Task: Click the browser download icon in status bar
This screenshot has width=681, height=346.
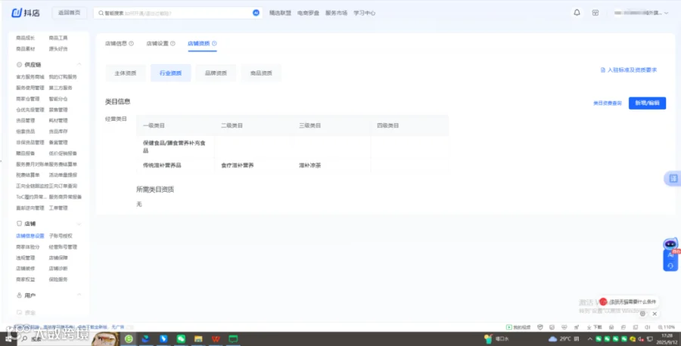Action: [594, 327]
